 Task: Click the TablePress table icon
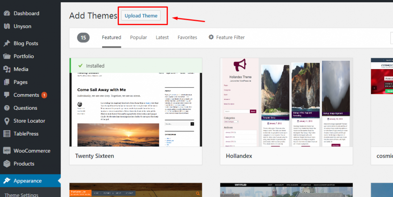click(x=7, y=134)
